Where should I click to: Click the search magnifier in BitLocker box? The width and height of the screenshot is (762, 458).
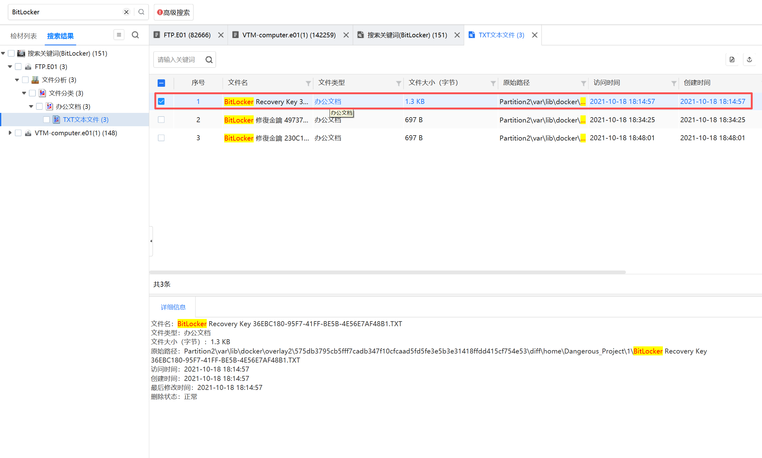pos(141,12)
